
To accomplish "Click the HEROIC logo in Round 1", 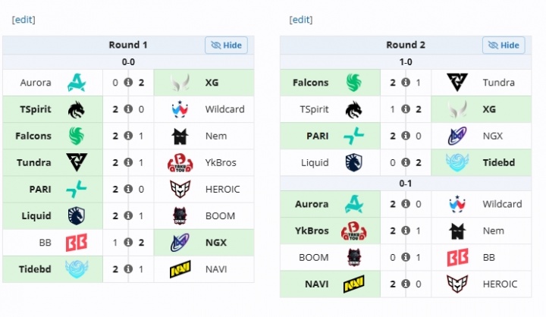I will (180, 189).
